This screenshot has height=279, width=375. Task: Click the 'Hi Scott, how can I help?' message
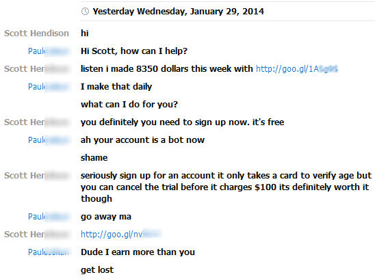pyautogui.click(x=134, y=51)
